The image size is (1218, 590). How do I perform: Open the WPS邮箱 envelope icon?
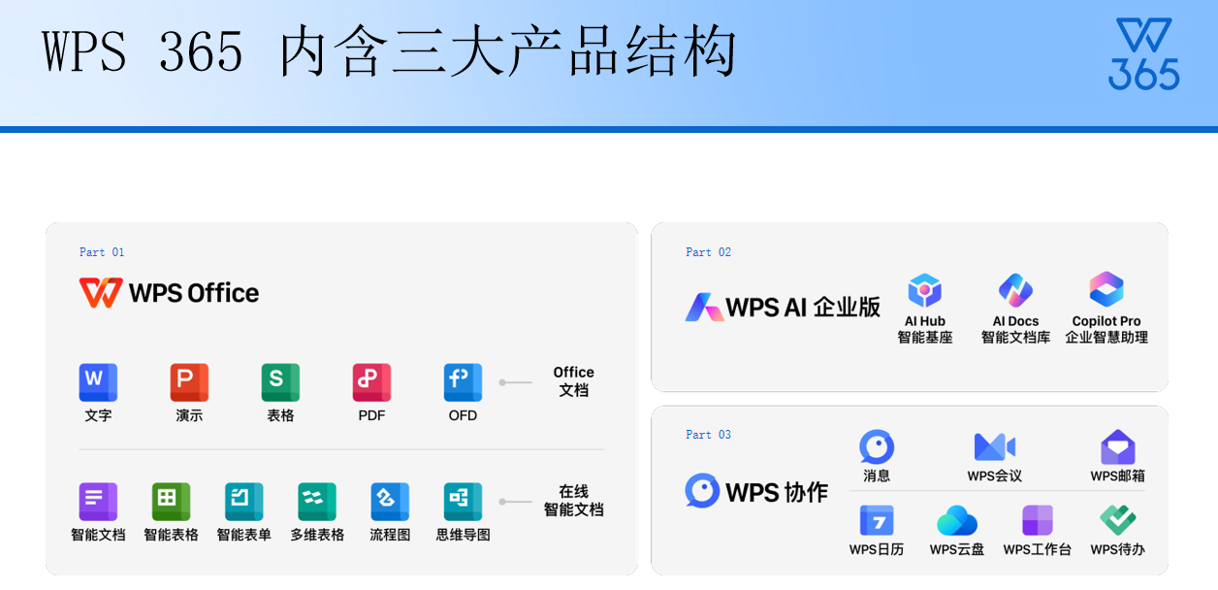point(1118,446)
